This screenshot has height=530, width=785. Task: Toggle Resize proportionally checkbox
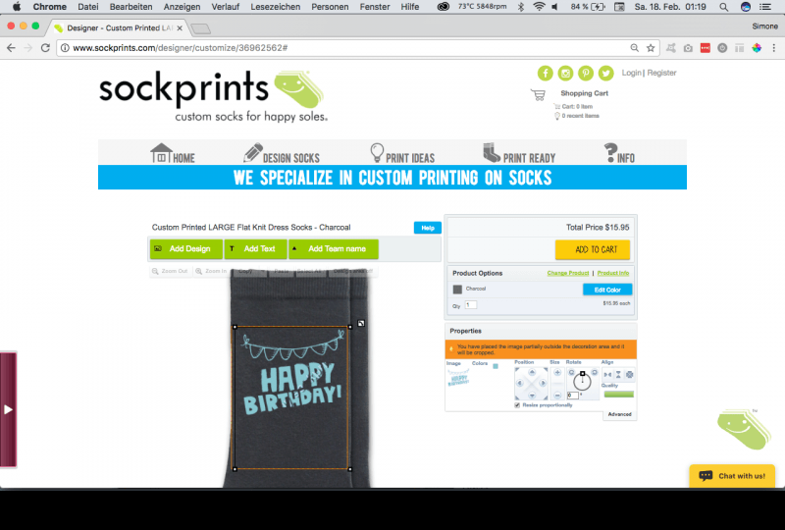(517, 404)
